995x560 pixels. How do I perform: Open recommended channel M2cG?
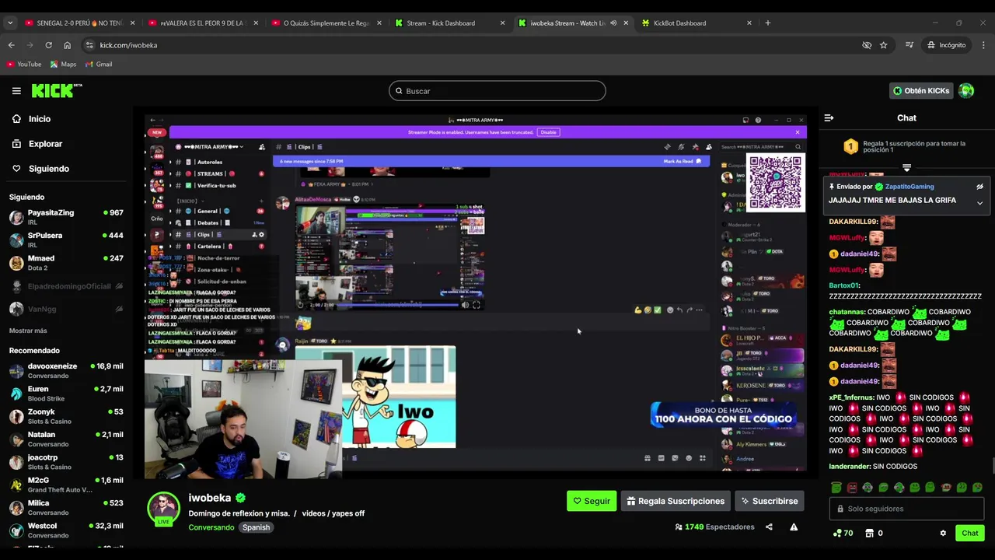66,485
